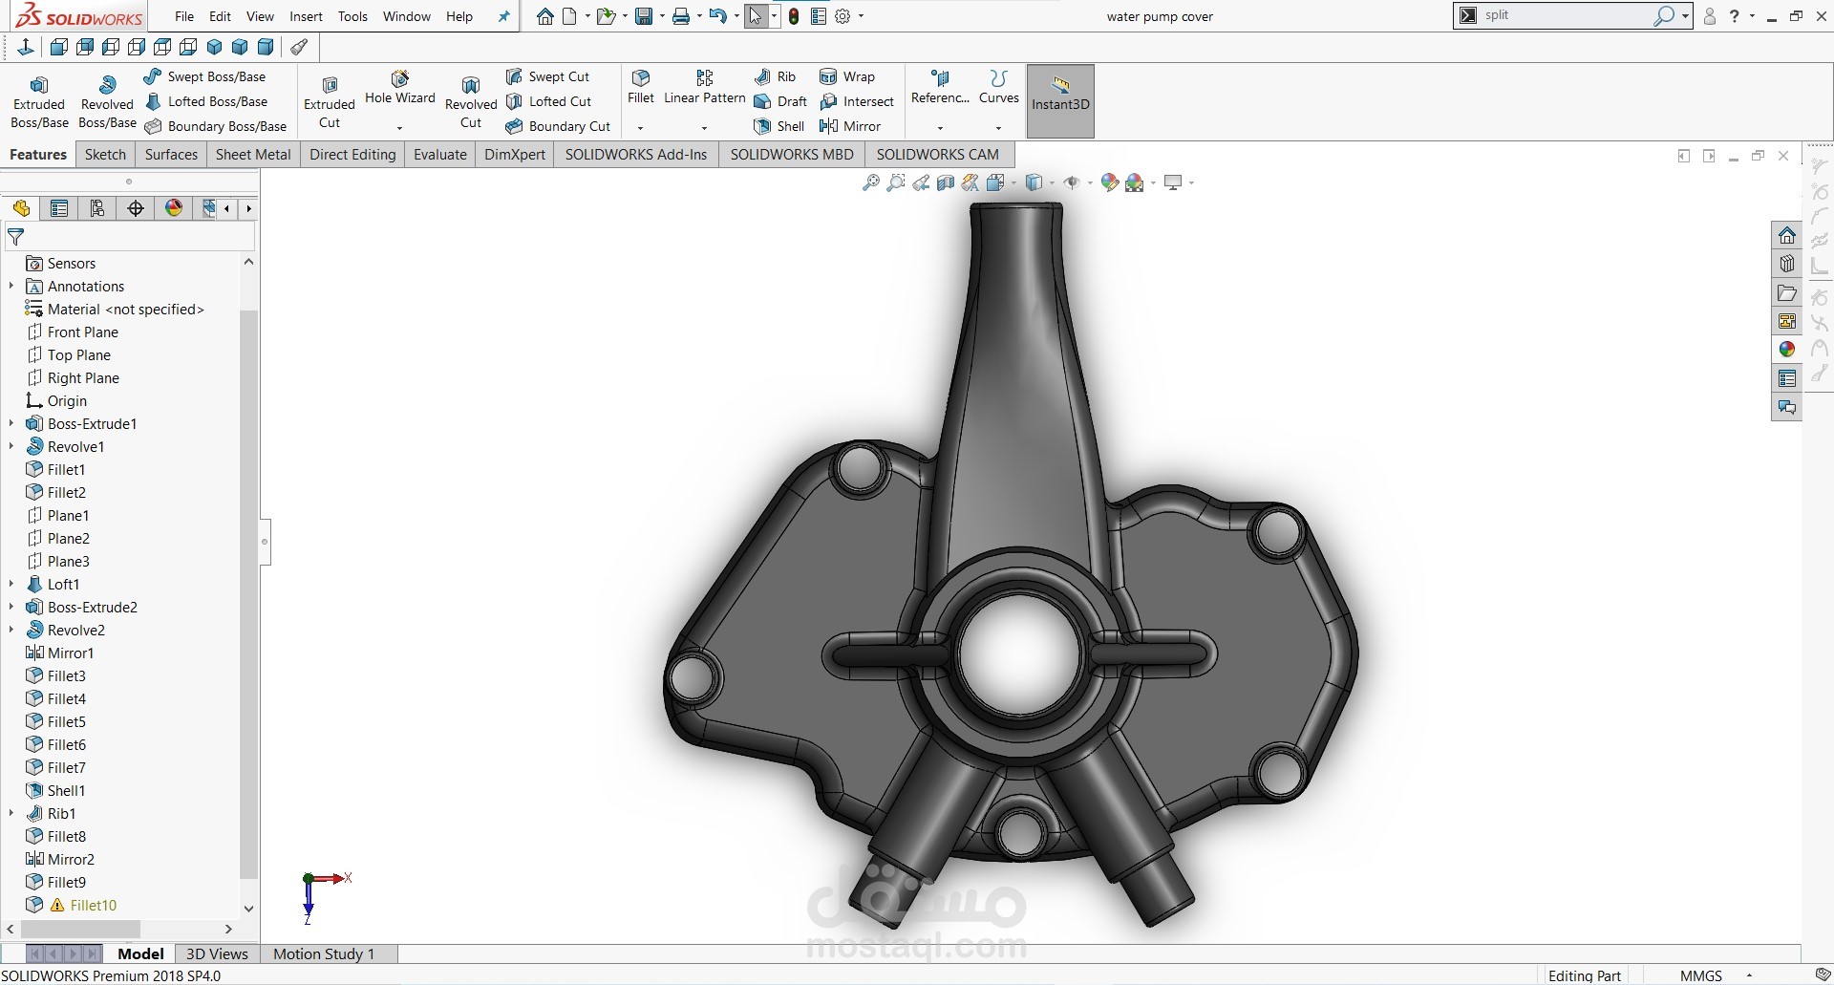The image size is (1834, 985).
Task: Click the Zoom to Fit magnifier icon
Action: [x=870, y=182]
